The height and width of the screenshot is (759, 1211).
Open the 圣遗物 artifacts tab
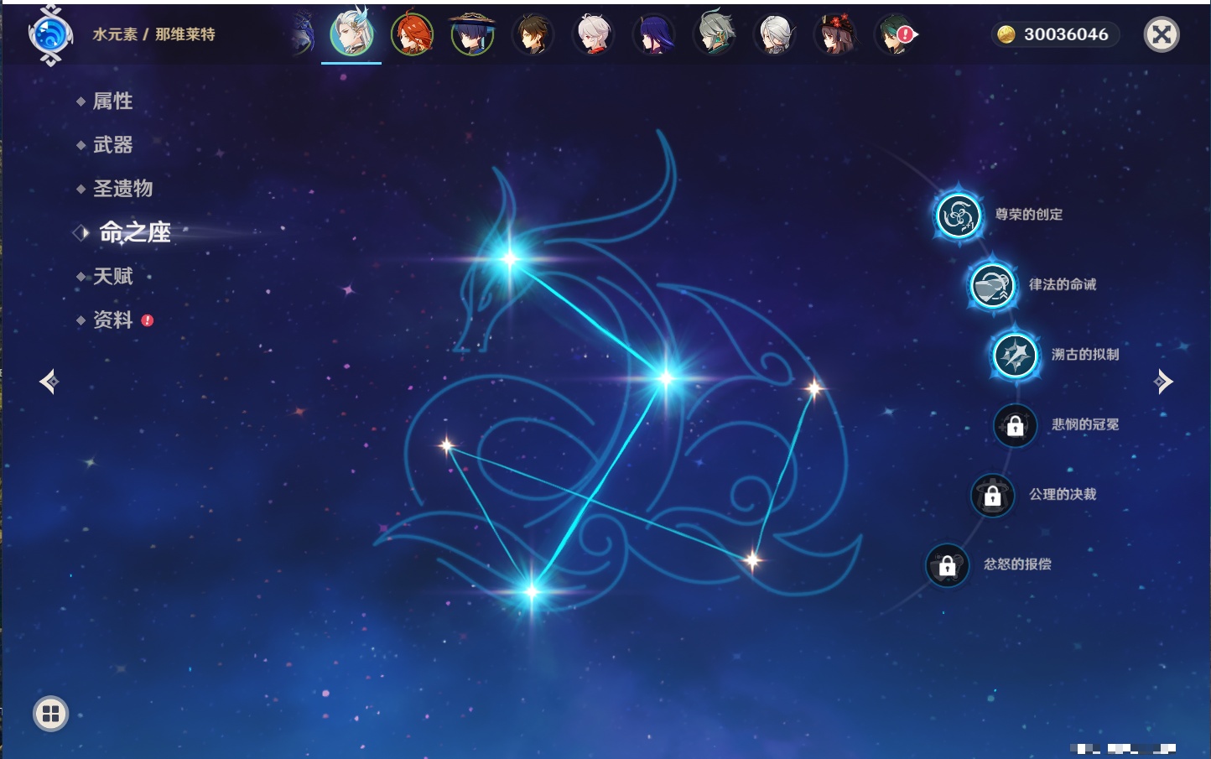point(122,189)
